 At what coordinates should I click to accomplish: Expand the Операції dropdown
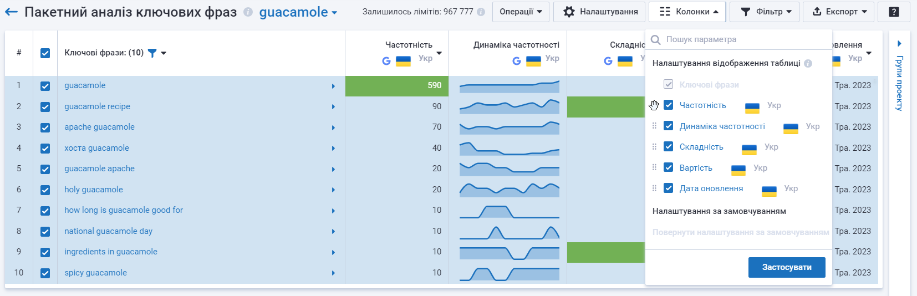pos(521,12)
